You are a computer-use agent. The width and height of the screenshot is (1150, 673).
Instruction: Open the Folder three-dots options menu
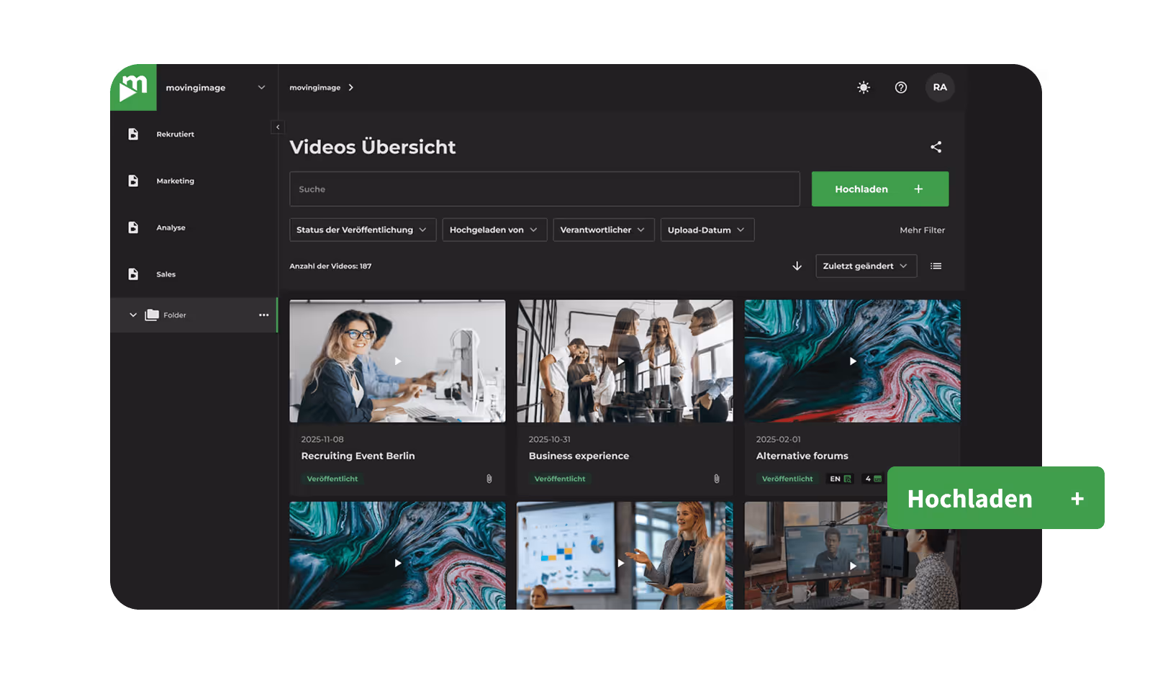264,315
